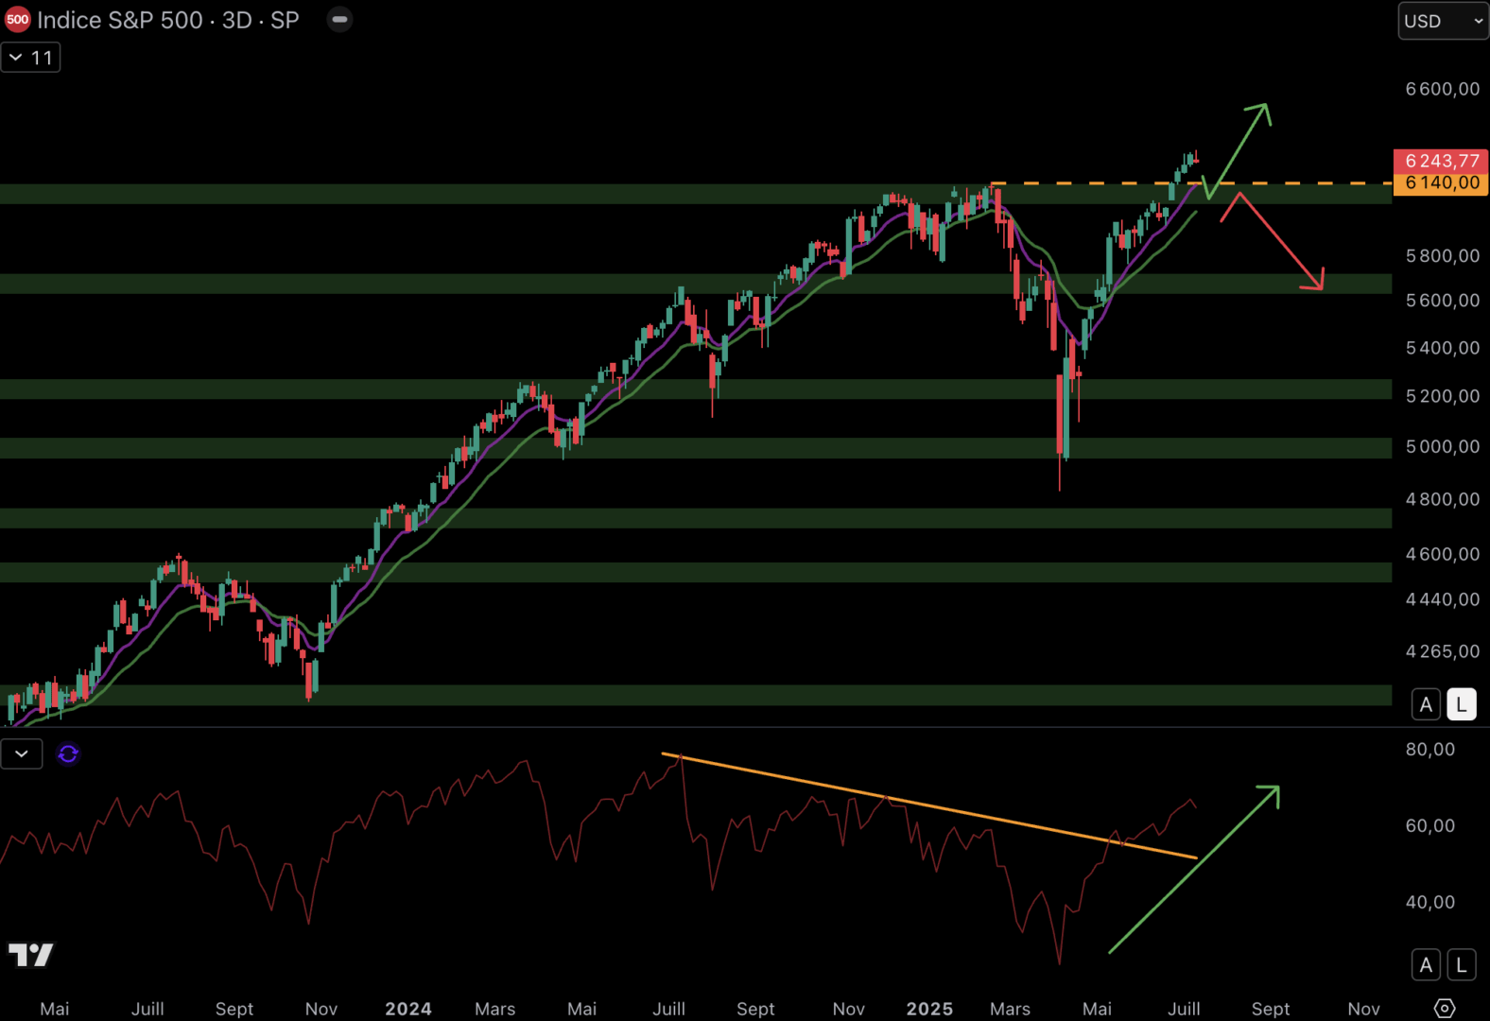Click the 4 440,00 price axis label
This screenshot has height=1021, width=1490.
1443,599
